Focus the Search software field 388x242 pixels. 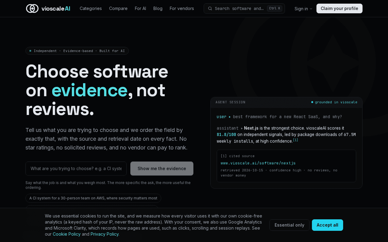244,8
